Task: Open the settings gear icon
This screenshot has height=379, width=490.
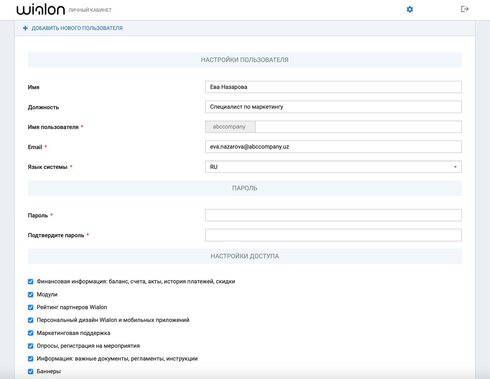Action: coord(409,9)
